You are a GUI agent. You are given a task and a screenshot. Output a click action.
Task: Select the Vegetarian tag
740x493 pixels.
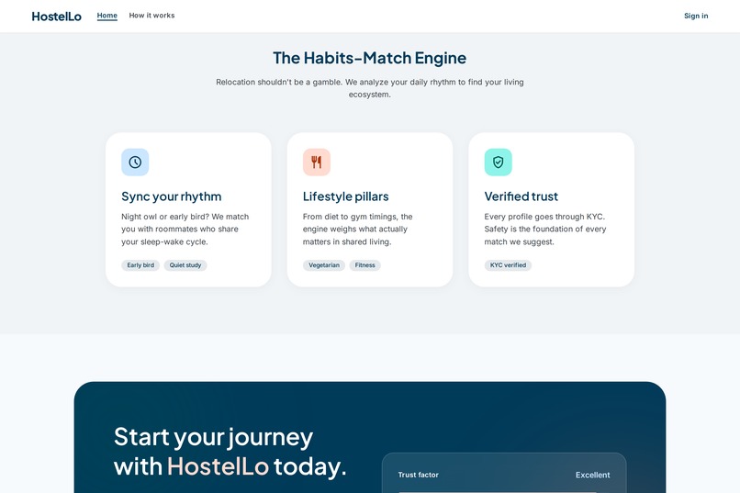(x=324, y=265)
